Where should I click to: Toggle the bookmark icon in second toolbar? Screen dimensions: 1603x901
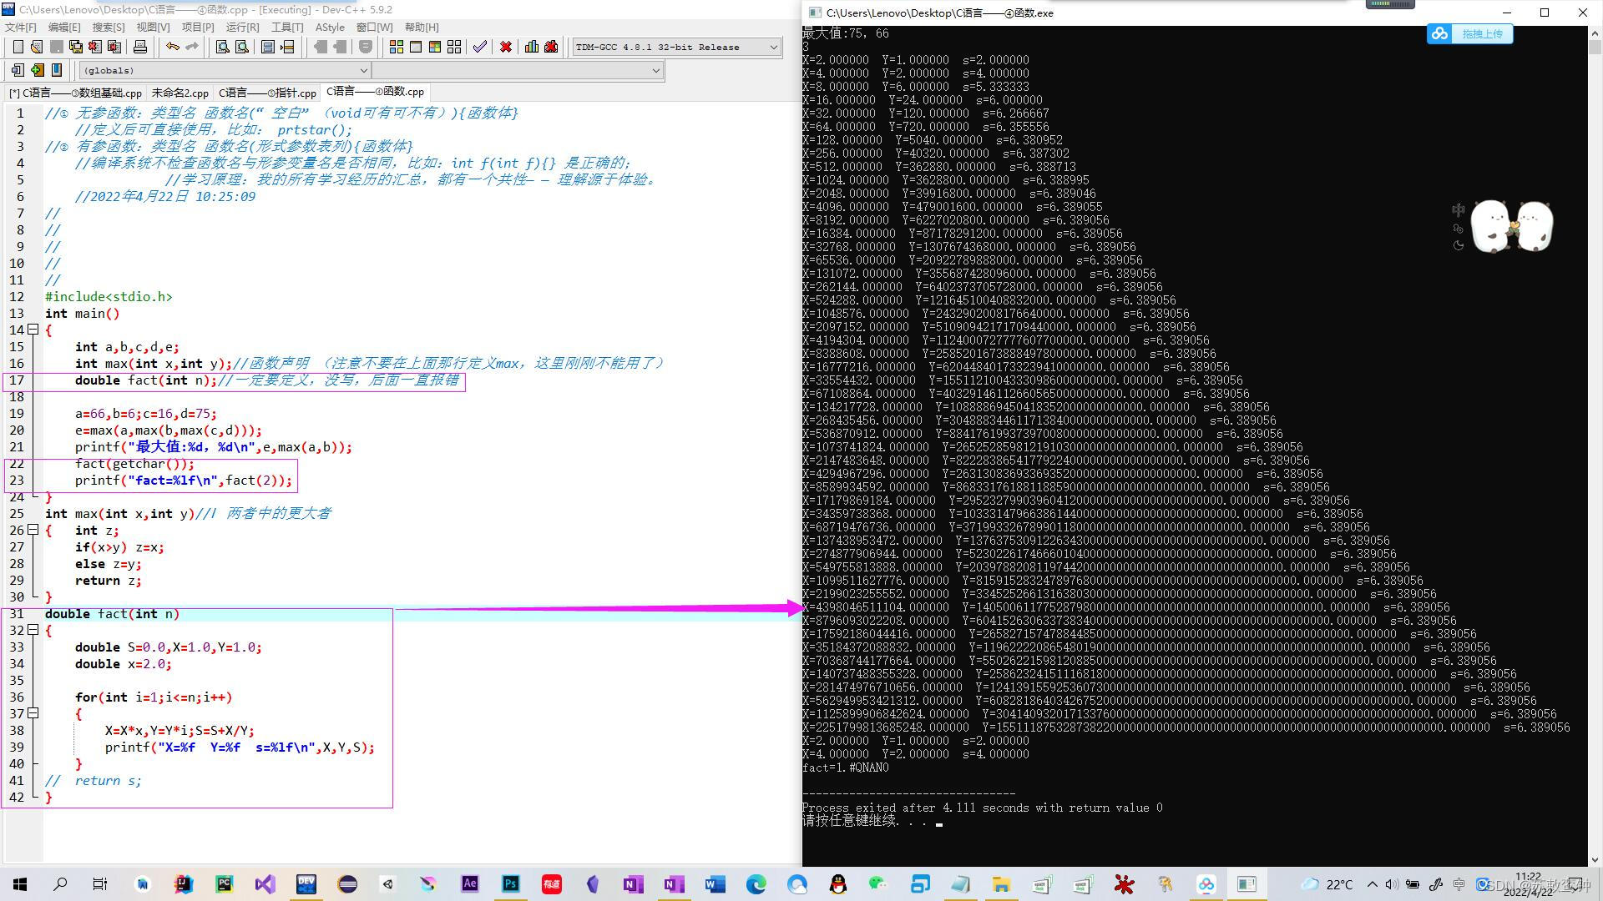pos(57,70)
